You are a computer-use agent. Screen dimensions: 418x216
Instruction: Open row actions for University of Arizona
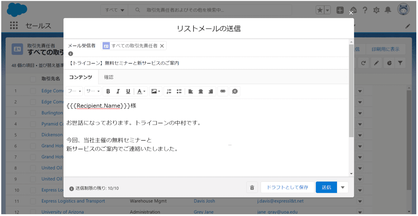(x=360, y=212)
